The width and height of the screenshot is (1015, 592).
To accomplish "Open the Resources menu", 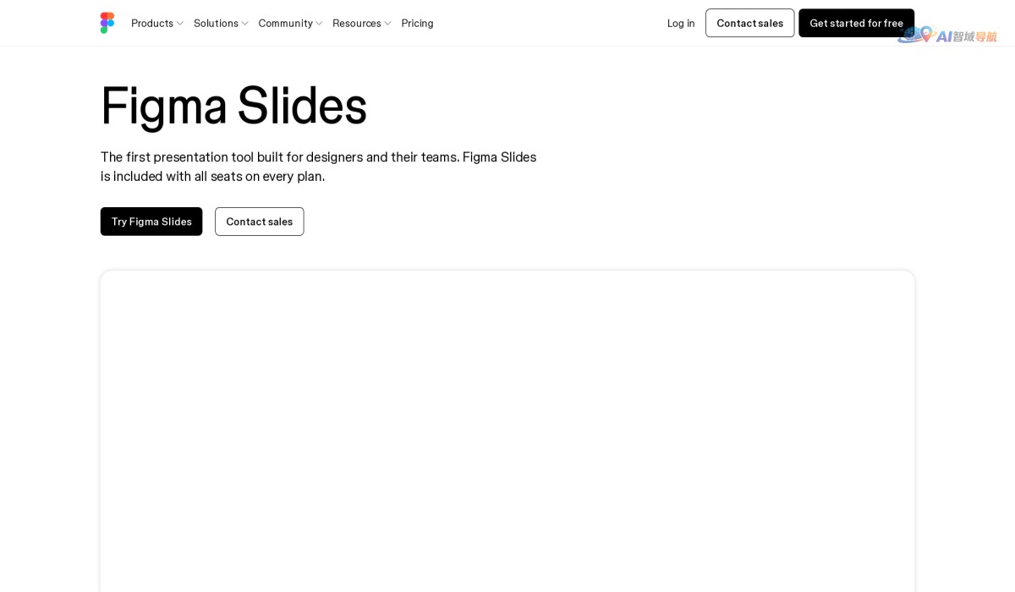I will click(357, 23).
